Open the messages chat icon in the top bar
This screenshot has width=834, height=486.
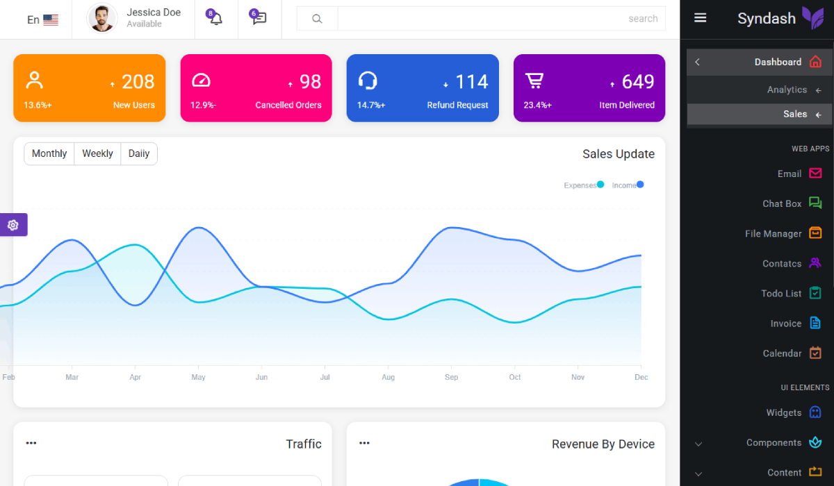click(259, 19)
